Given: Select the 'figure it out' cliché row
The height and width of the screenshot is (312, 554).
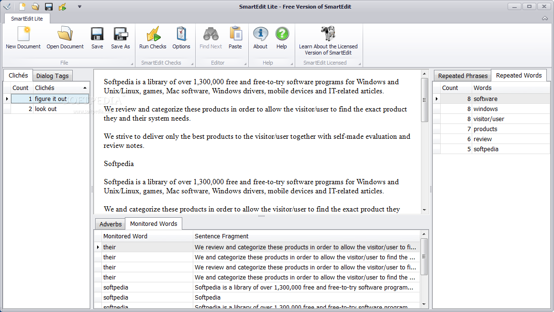Looking at the screenshot, I should pyautogui.click(x=50, y=99).
